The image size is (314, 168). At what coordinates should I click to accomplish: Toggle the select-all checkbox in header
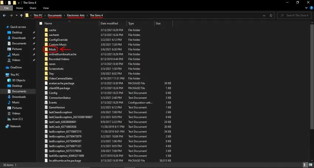click(x=41, y=23)
